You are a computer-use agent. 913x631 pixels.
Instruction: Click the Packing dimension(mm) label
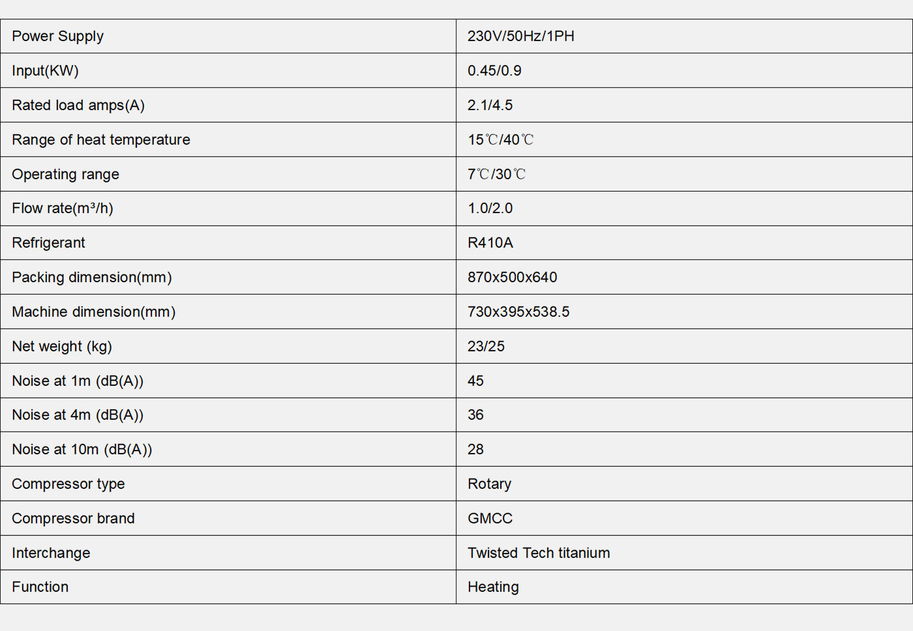[92, 278]
